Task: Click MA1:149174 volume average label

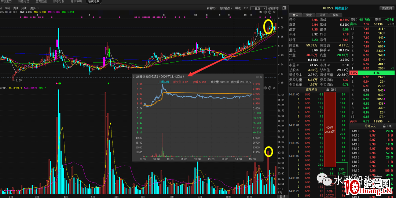Action: pyautogui.click(x=15, y=88)
